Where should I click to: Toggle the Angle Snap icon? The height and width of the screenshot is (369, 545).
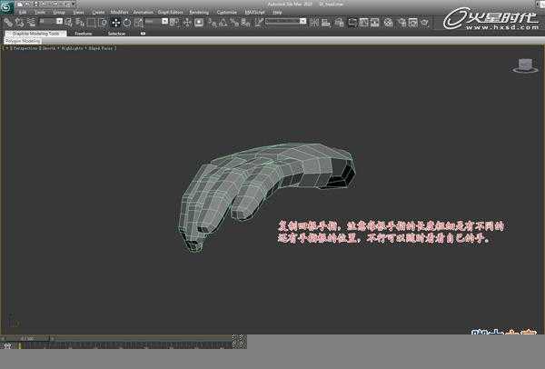[x=223, y=23]
